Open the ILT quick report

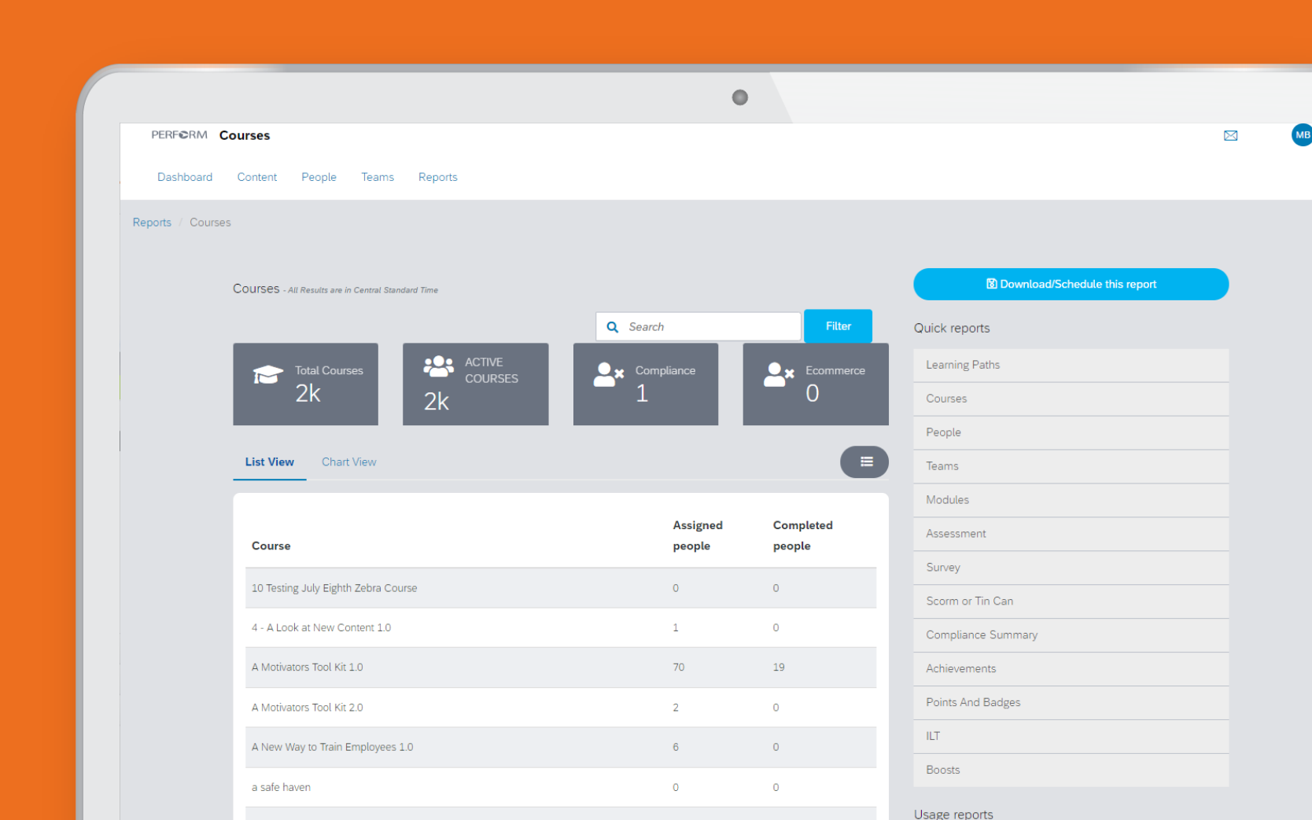pos(1071,737)
